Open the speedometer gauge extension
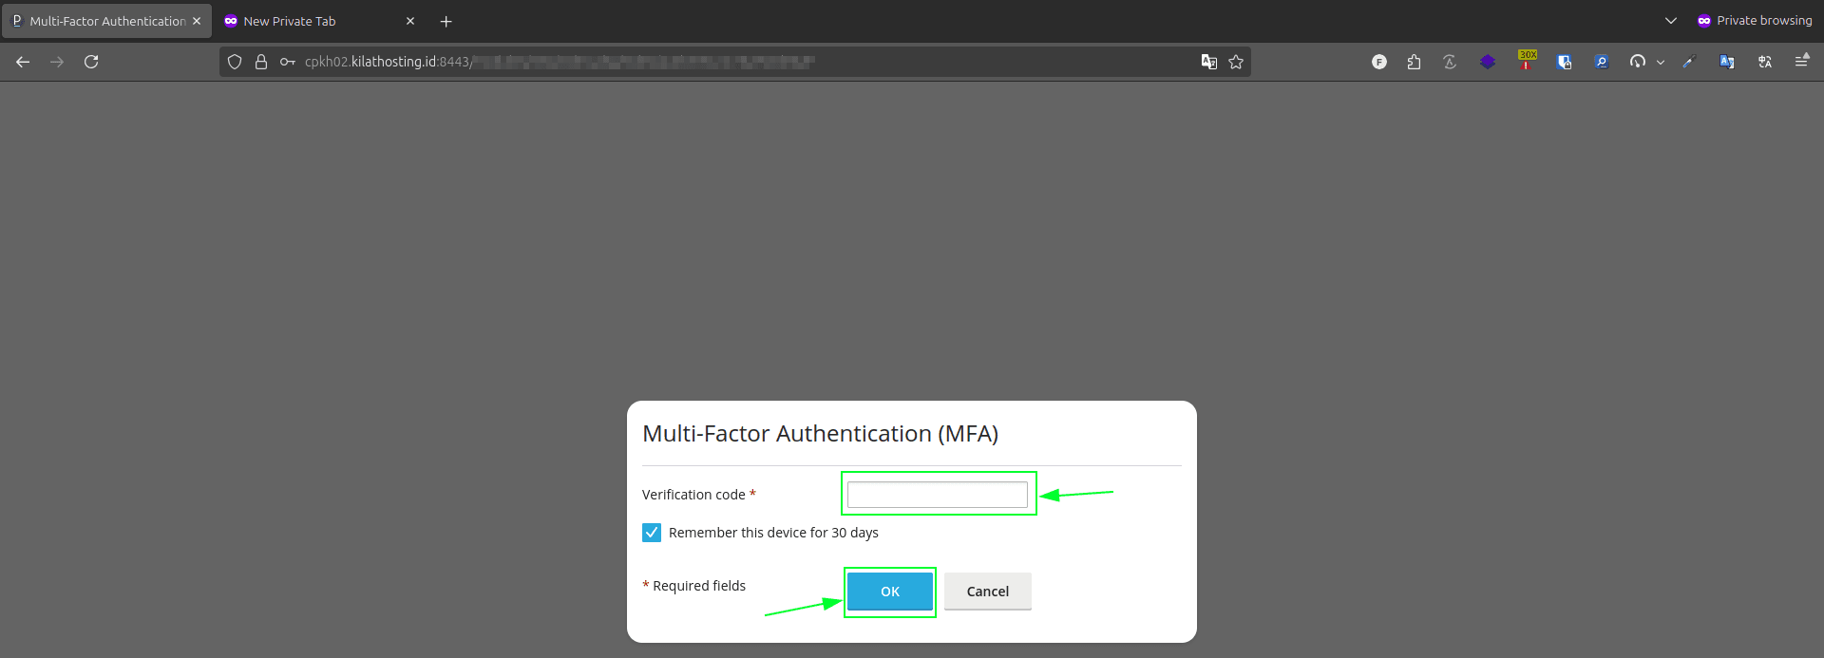 click(1638, 62)
